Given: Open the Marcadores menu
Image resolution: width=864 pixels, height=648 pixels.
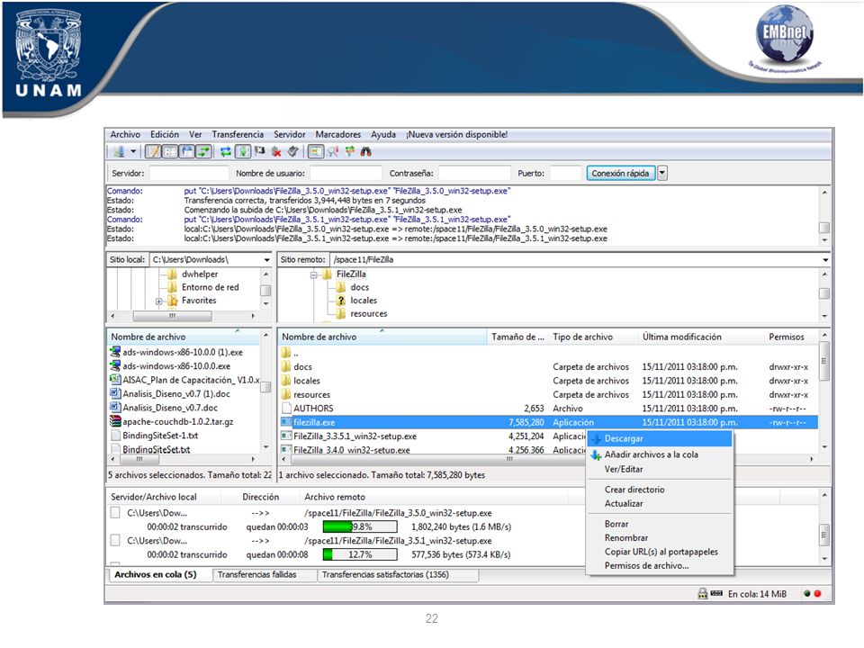Looking at the screenshot, I should coord(338,134).
